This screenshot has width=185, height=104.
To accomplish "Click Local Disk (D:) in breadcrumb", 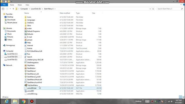I will 36,9.
